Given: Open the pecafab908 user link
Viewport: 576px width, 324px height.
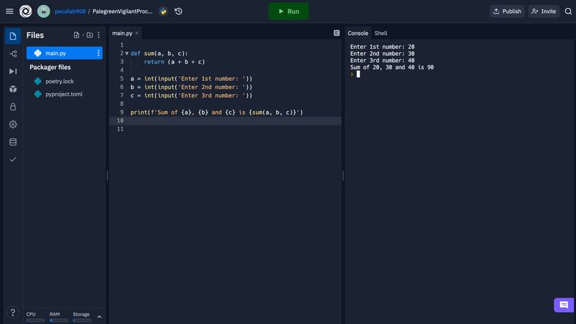Looking at the screenshot, I should pyautogui.click(x=70, y=11).
